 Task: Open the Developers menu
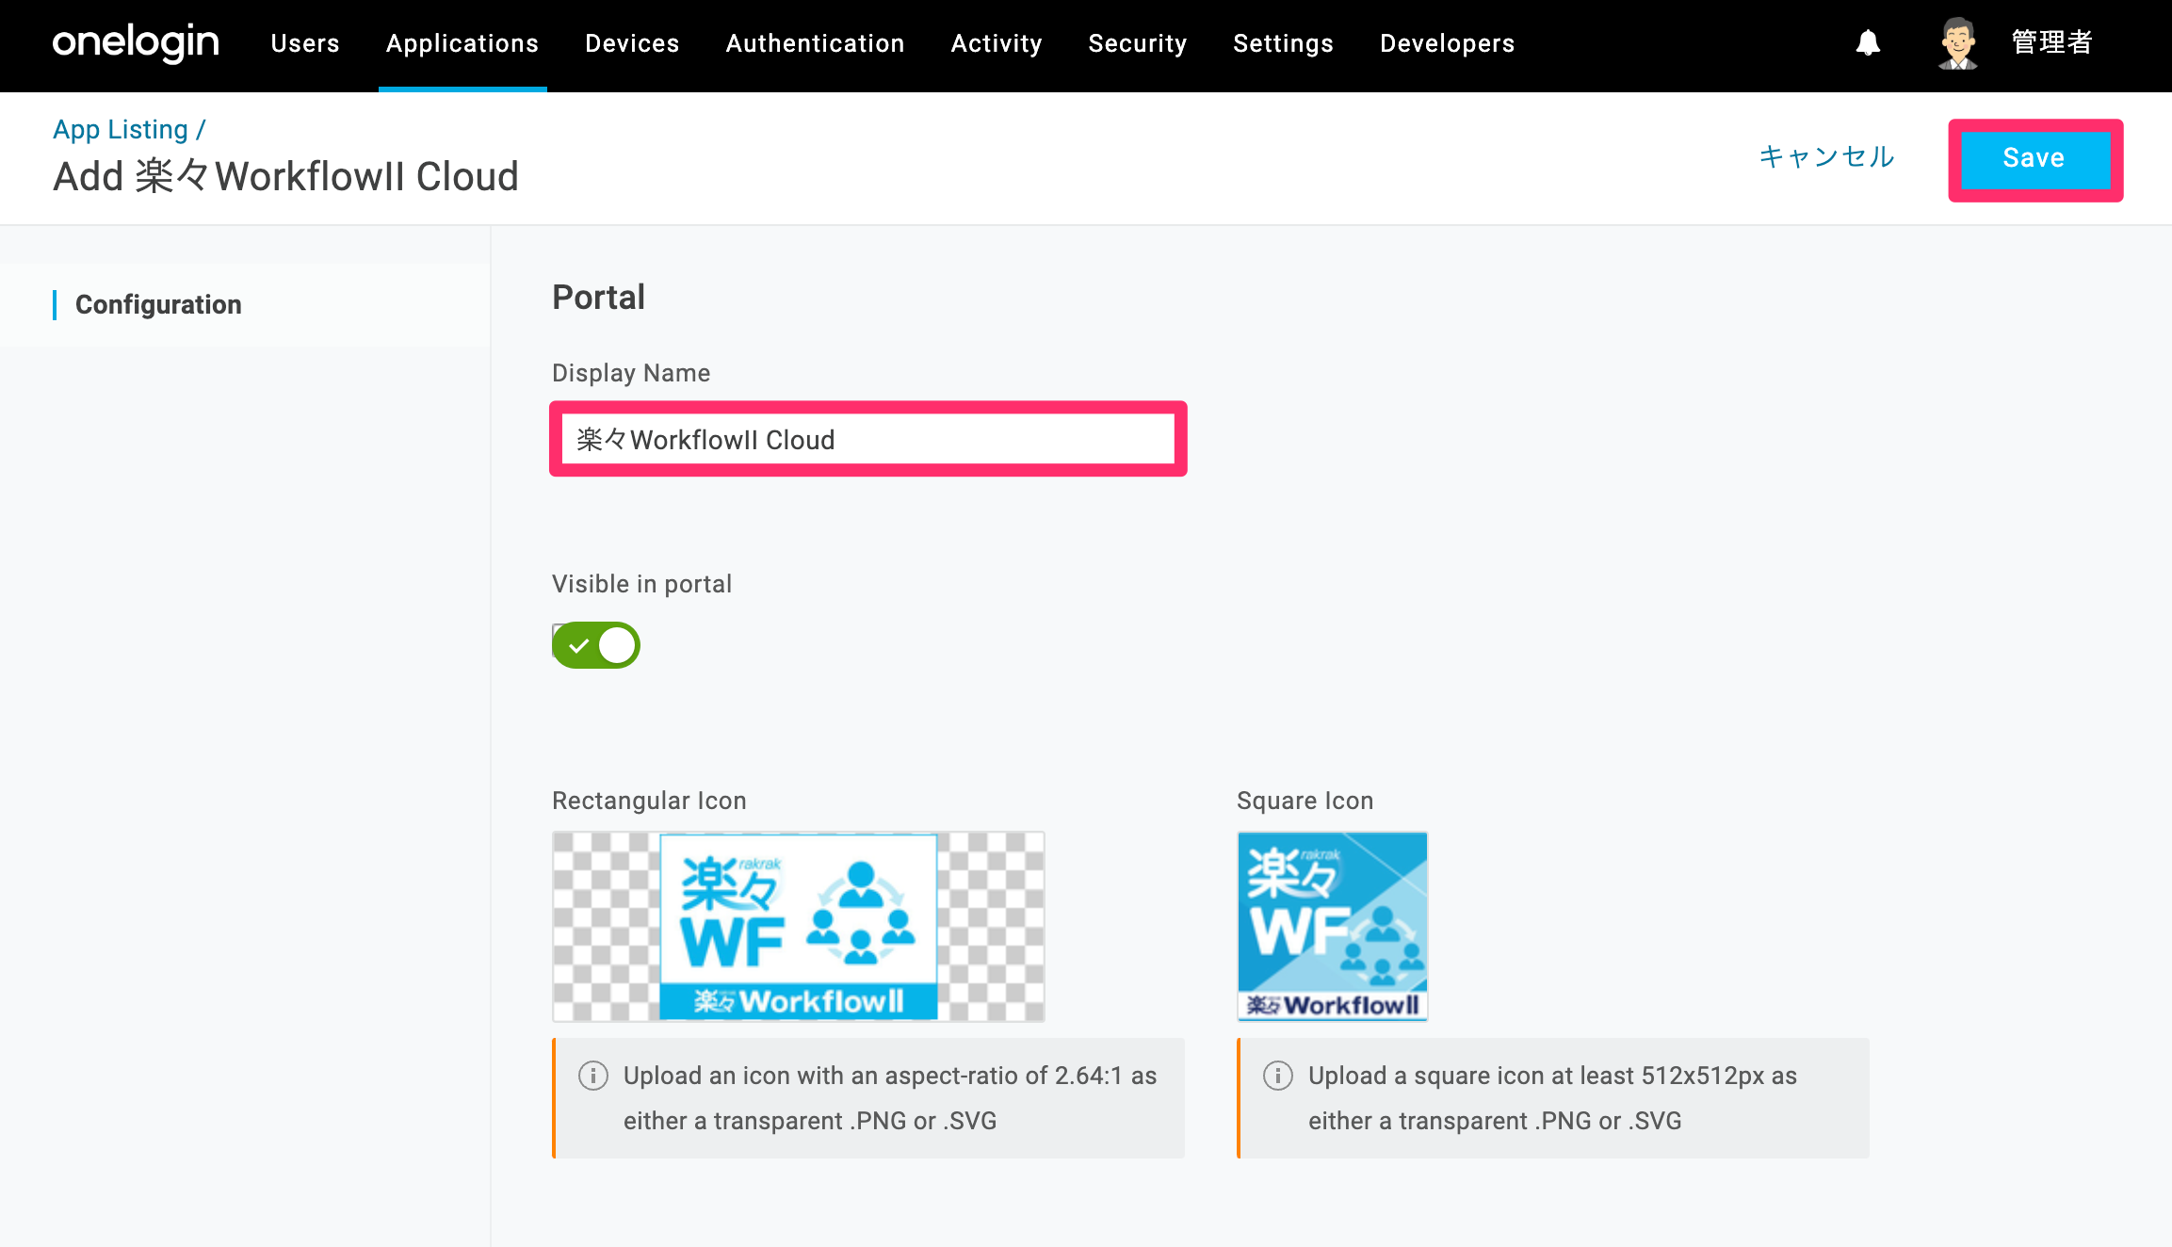click(x=1448, y=43)
